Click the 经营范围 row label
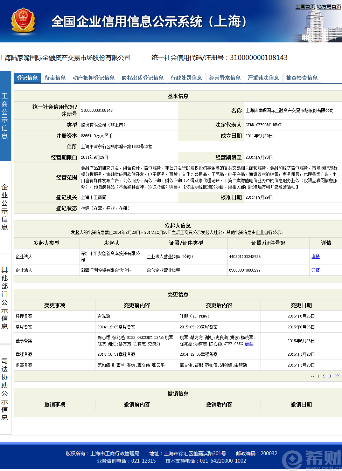This screenshot has height=471, width=342. tap(67, 177)
